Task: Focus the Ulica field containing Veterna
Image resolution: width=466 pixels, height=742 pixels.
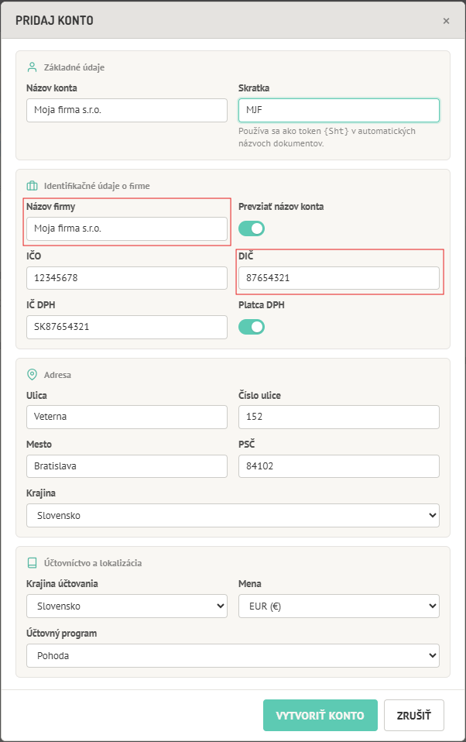Action: [x=127, y=417]
